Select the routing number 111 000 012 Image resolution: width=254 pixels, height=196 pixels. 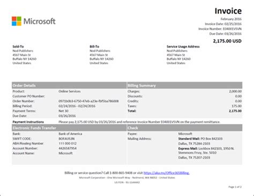coord(68,144)
